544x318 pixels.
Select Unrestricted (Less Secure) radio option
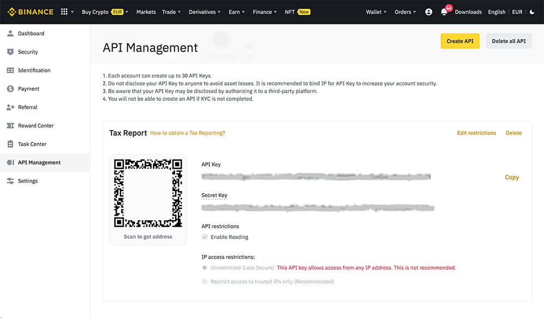205,268
